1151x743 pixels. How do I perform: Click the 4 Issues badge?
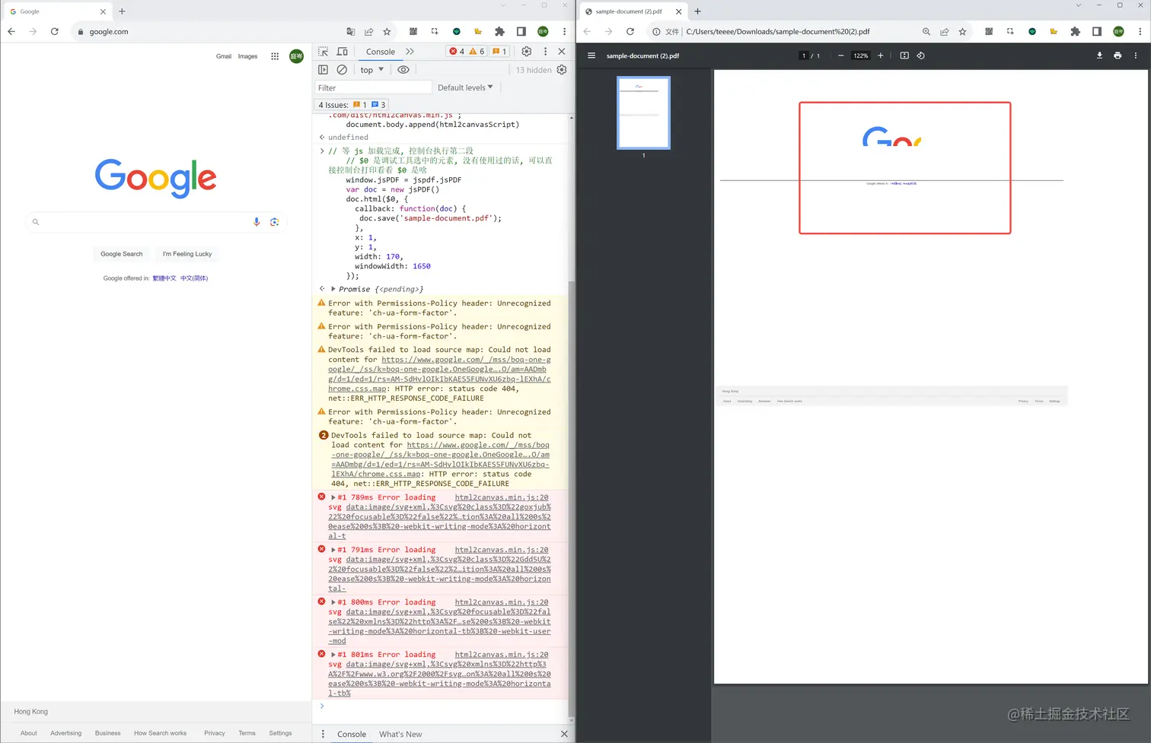tap(352, 105)
